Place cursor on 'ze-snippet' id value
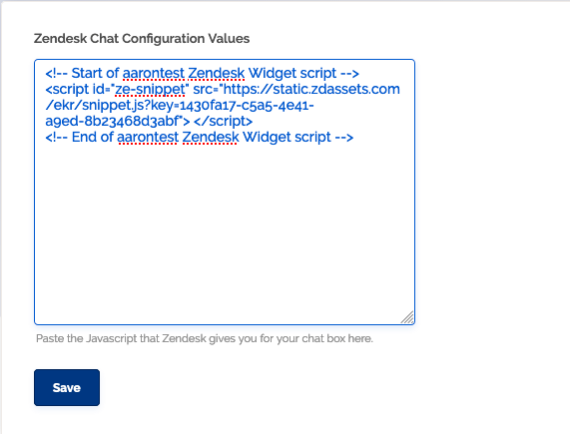This screenshot has height=434, width=570. click(x=150, y=90)
